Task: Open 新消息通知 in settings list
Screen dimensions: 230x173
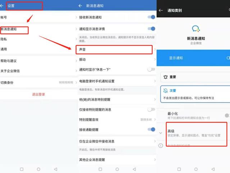Action: (x=38, y=29)
